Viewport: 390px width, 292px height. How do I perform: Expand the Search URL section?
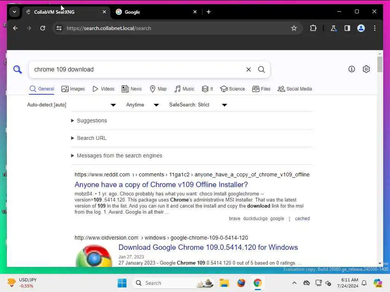(x=89, y=138)
